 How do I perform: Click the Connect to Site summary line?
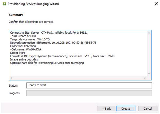pyautogui.click(x=50, y=33)
